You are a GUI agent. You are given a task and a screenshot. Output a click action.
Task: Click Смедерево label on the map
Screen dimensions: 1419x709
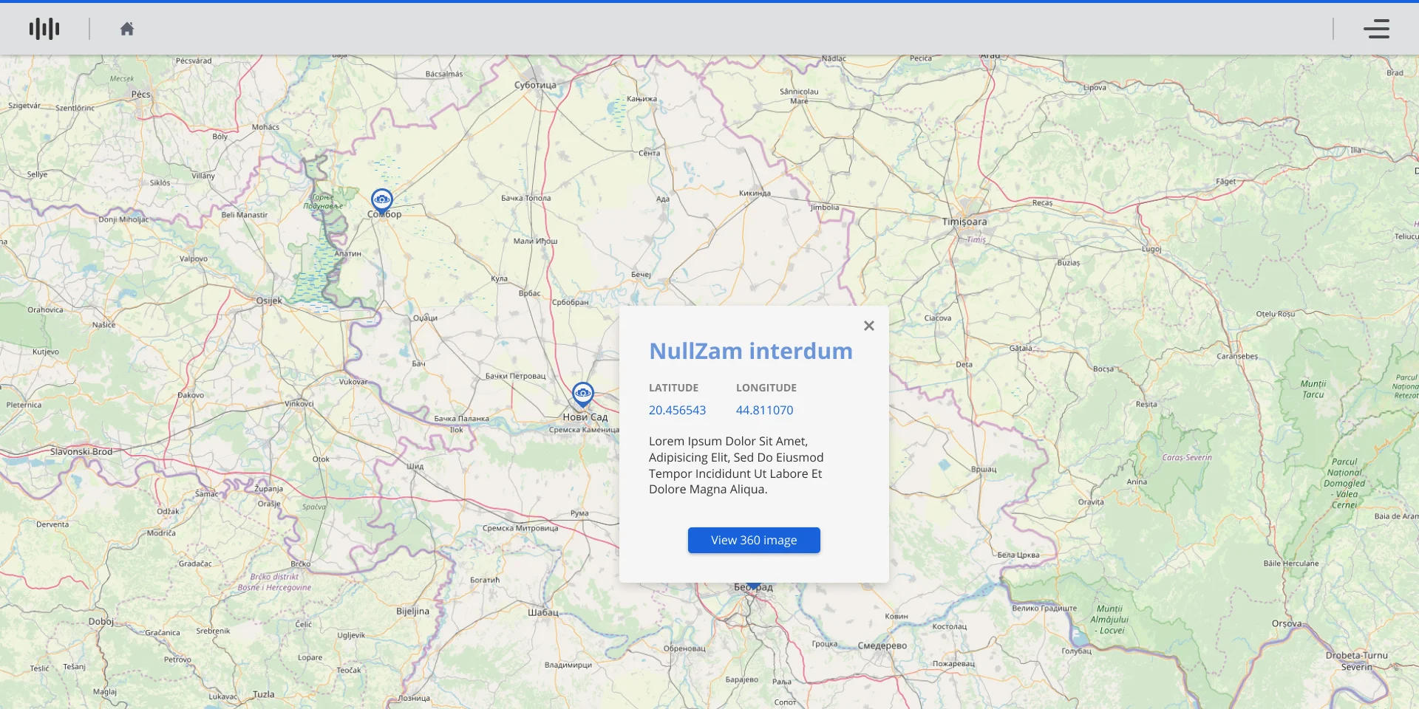point(882,645)
